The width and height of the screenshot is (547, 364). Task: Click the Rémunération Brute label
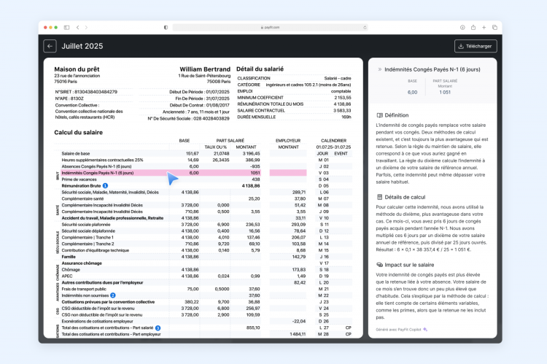(x=81, y=186)
